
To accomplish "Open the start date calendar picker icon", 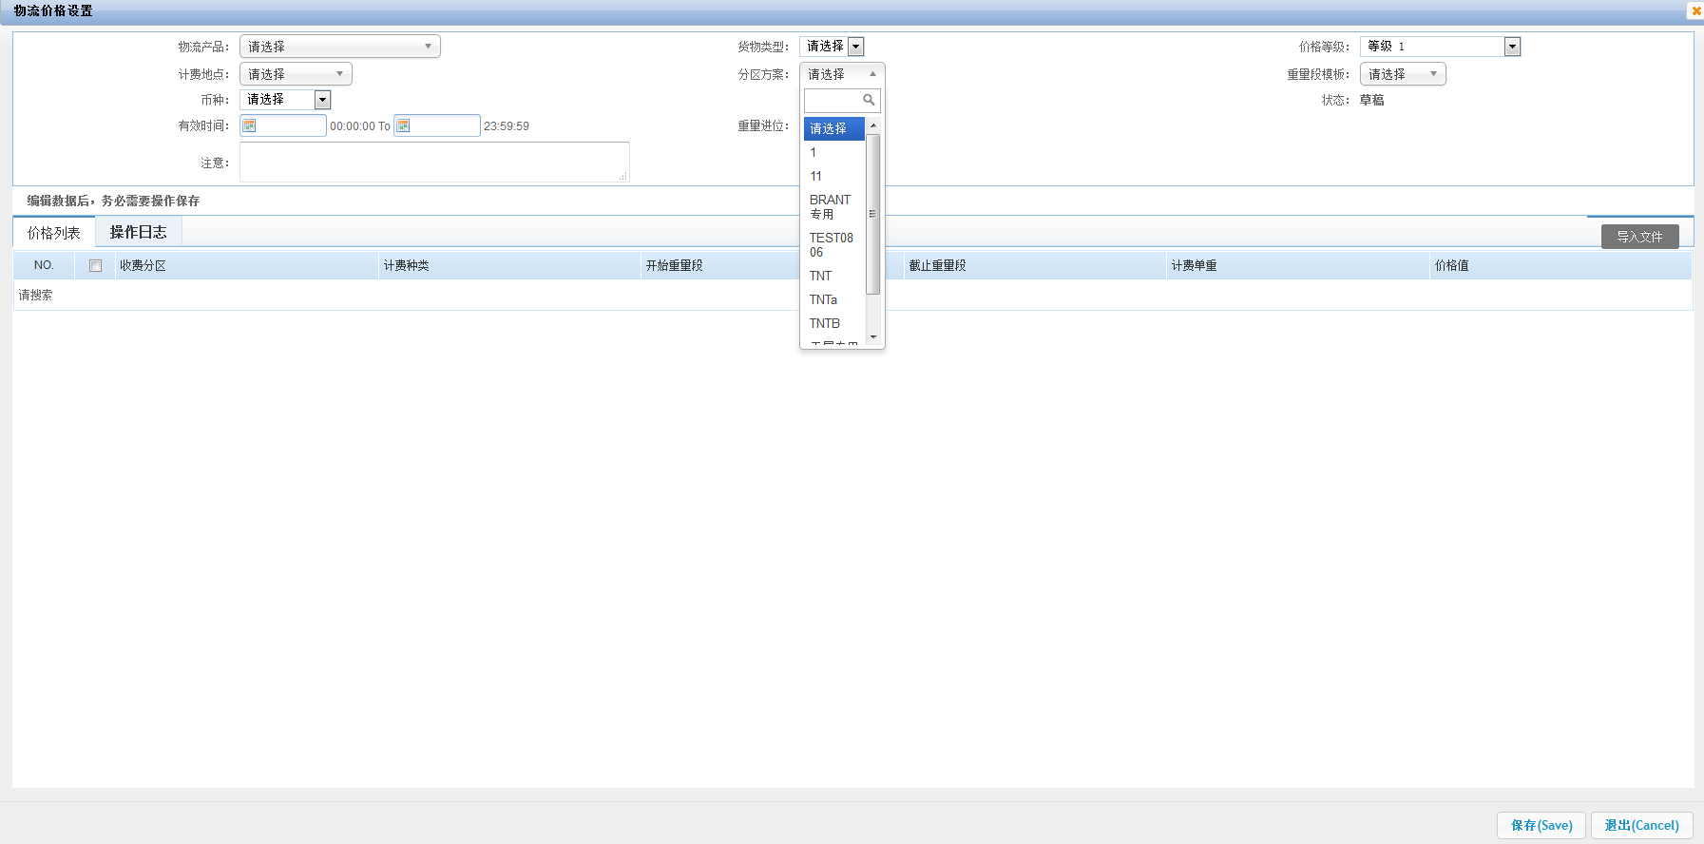I will [249, 125].
